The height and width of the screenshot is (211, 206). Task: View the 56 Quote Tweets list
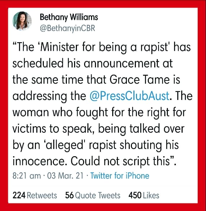(92, 195)
